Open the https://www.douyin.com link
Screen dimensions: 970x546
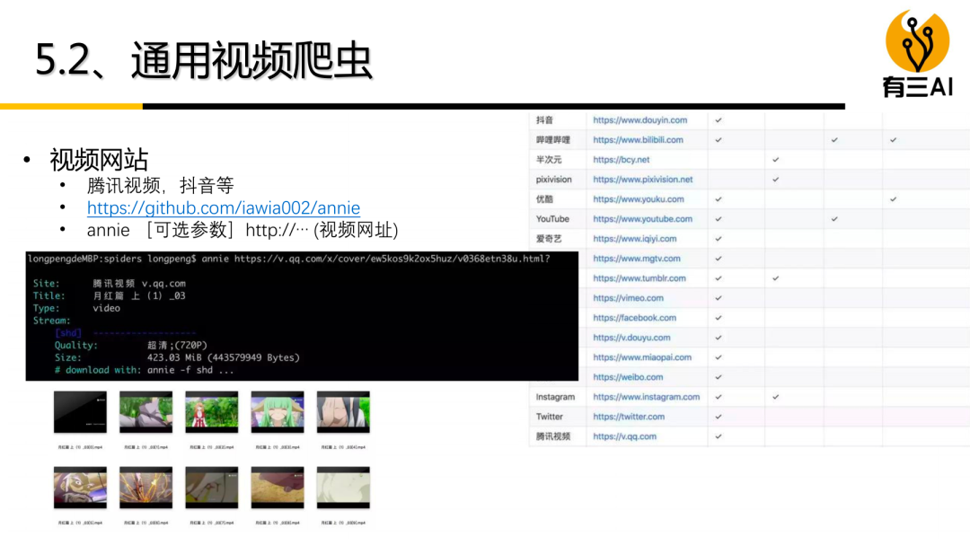(639, 120)
